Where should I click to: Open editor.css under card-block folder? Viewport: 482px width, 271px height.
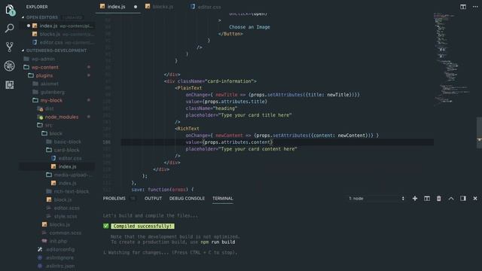[x=70, y=158]
